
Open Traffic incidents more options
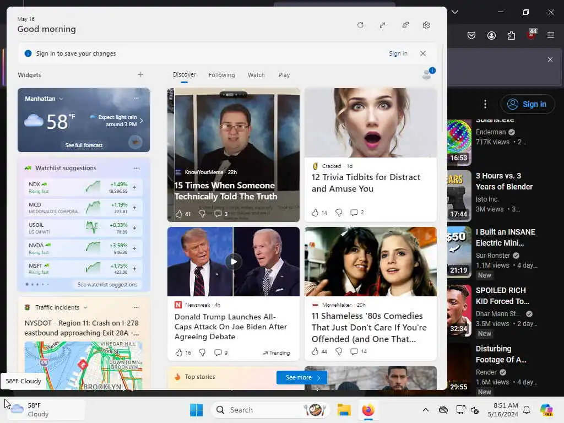[x=136, y=307]
